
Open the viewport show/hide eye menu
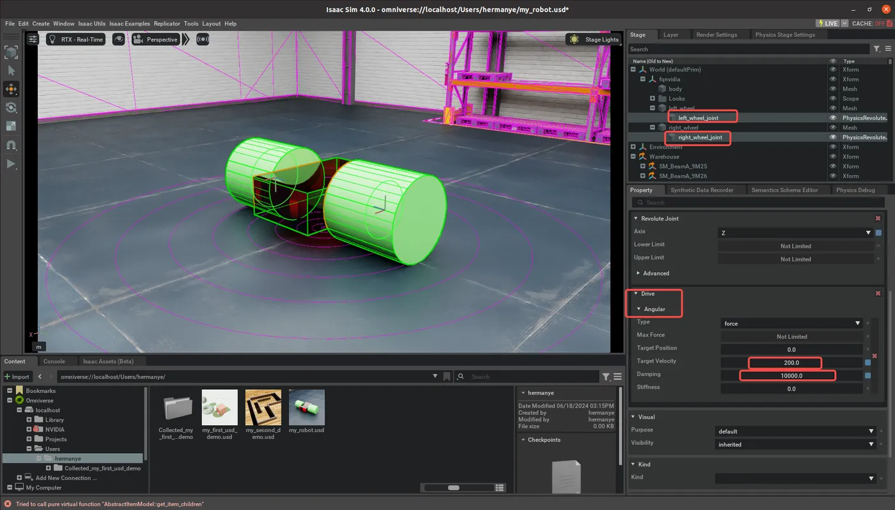coord(118,39)
